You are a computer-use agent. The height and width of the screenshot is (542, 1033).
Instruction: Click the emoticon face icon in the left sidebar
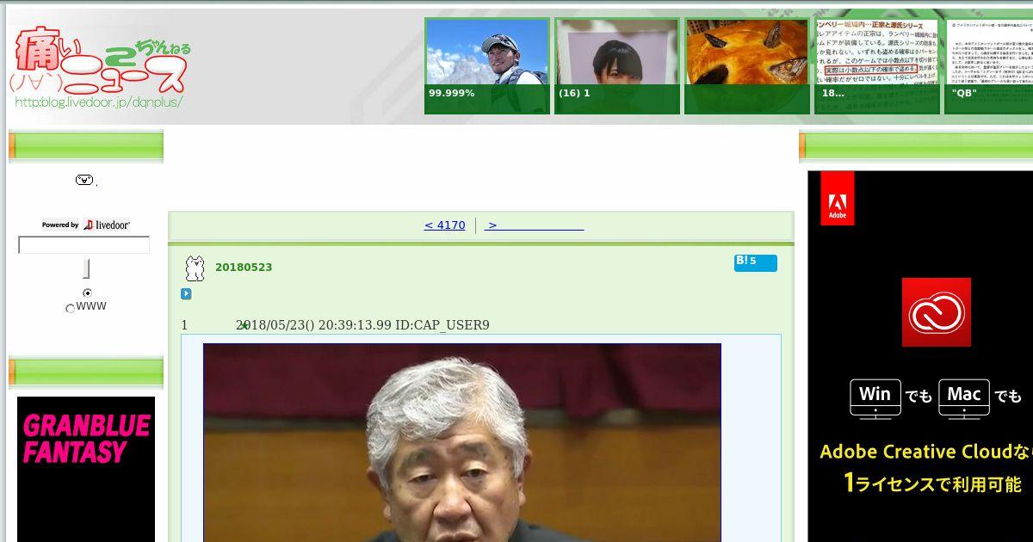(x=84, y=180)
